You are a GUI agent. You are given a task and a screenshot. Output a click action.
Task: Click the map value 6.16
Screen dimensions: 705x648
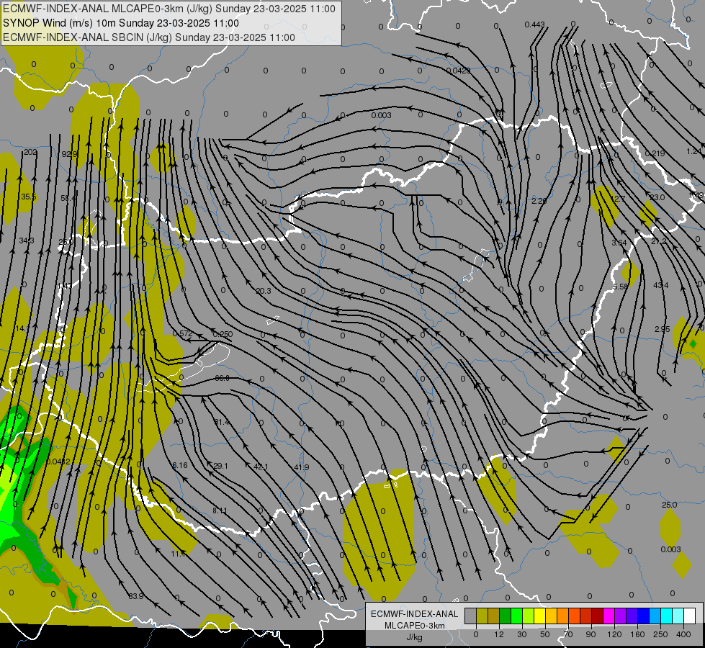click(180, 465)
